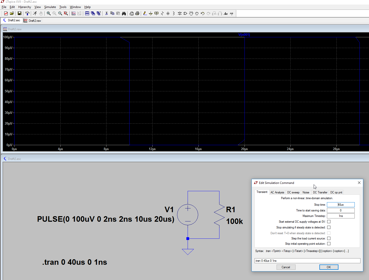Tile windows with the tile icon
Screen dimensions: 369x280
point(87,14)
